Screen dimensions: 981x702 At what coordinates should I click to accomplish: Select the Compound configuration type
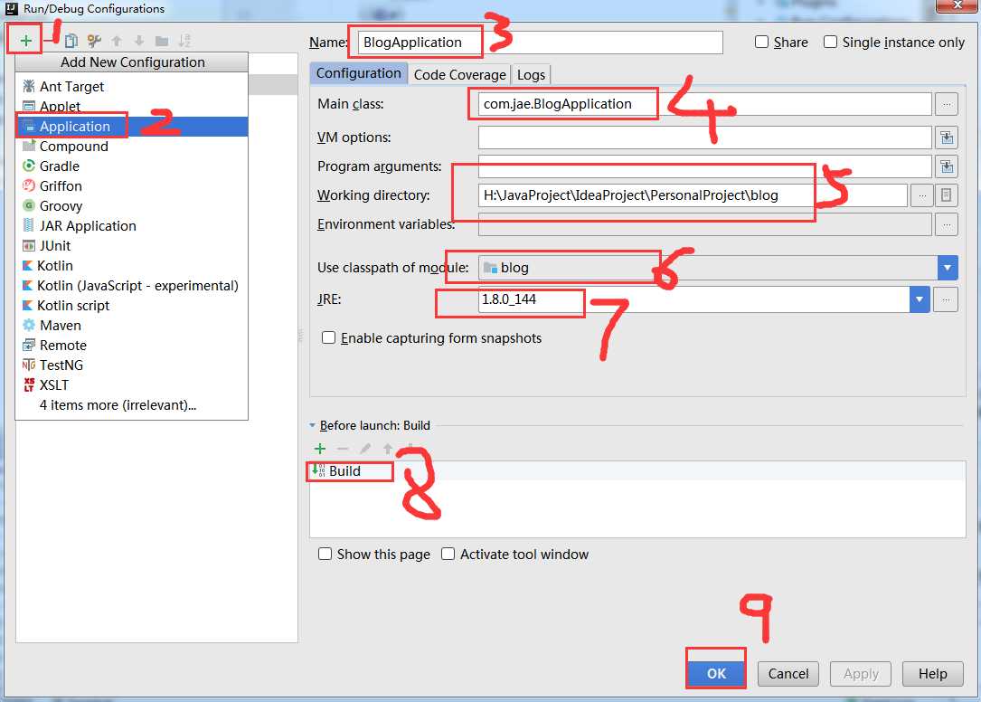(x=131, y=147)
